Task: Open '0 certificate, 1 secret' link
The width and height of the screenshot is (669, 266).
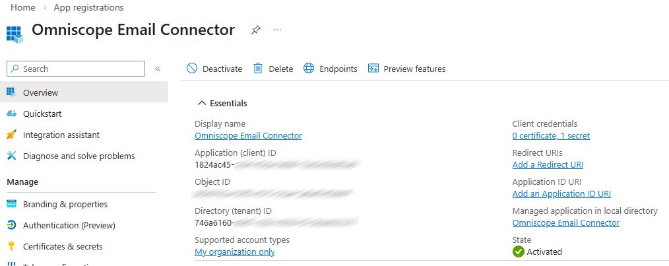Action: click(x=551, y=136)
